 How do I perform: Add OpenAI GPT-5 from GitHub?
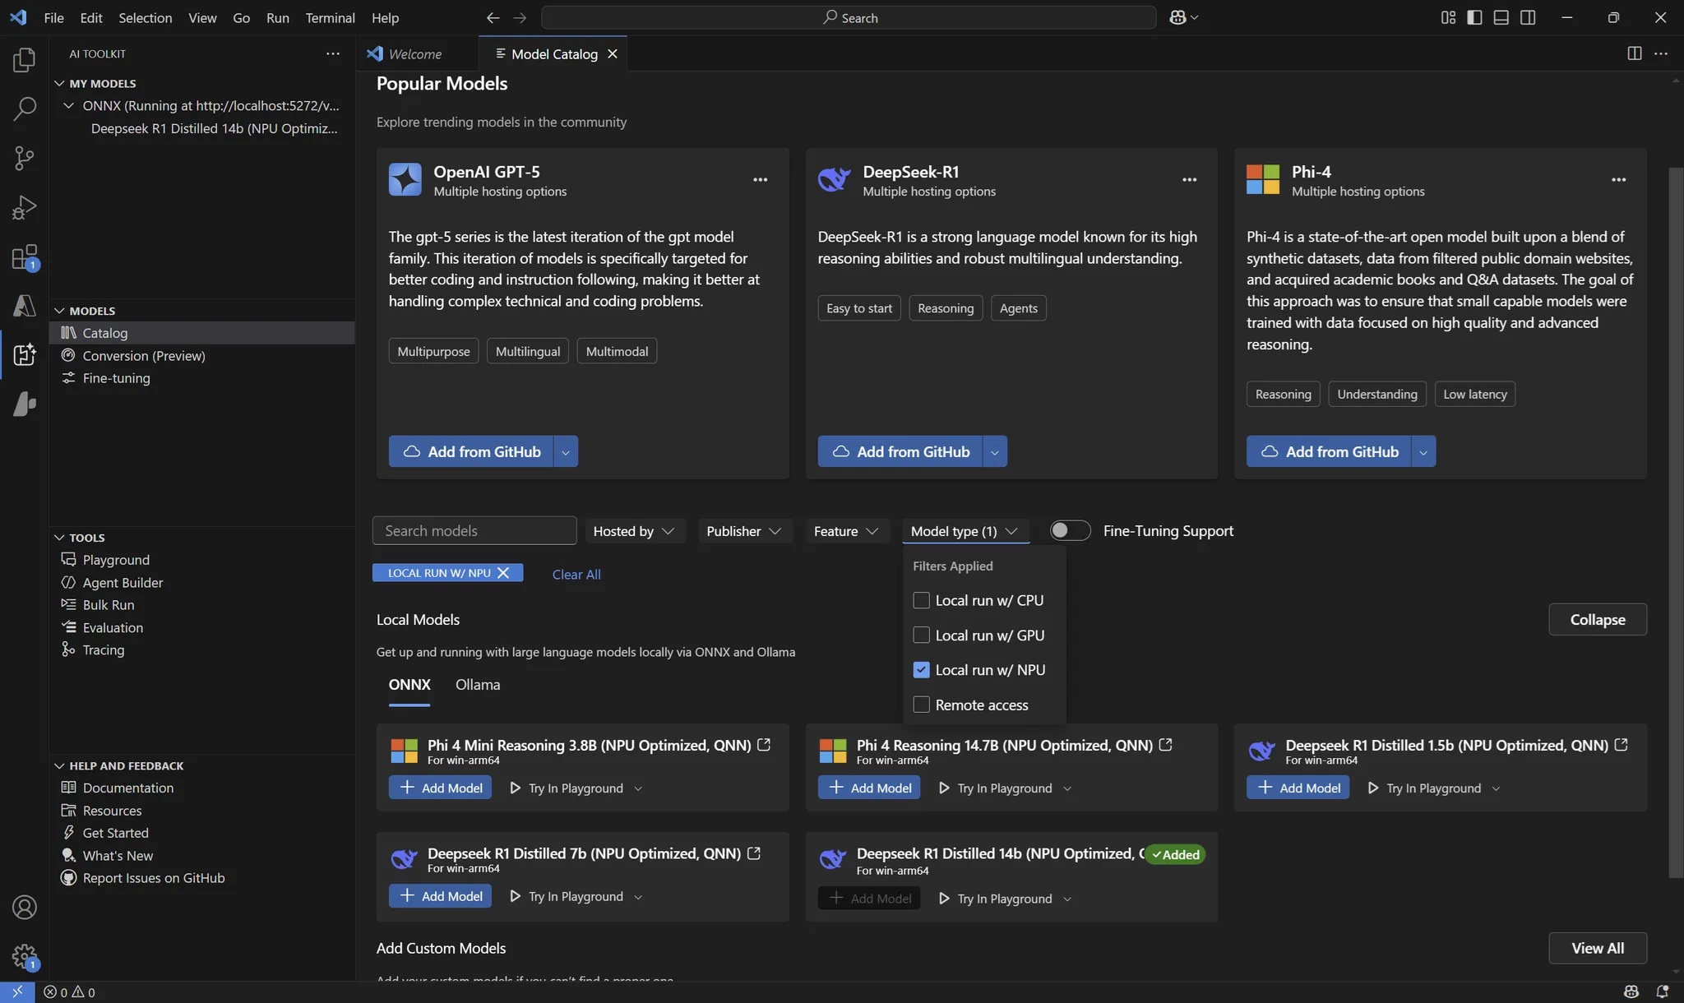471,451
